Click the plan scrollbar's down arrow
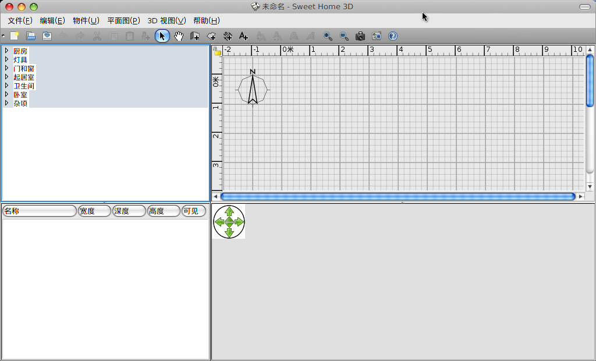596x361 pixels. pos(590,187)
